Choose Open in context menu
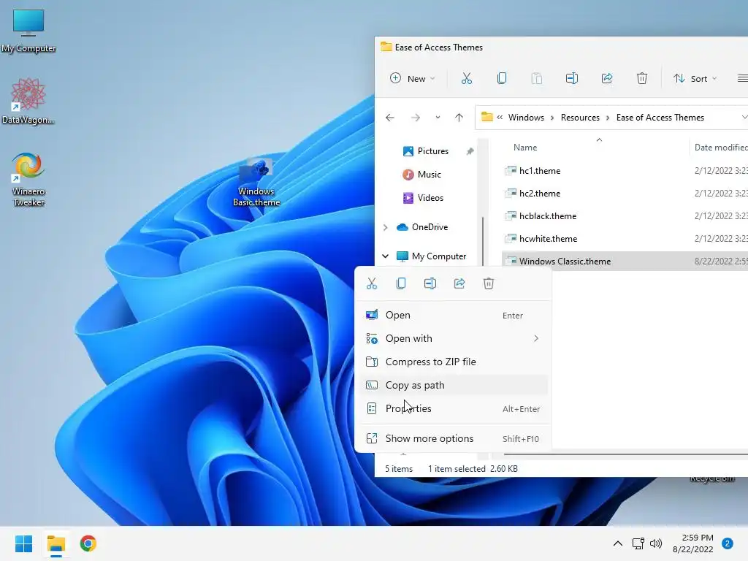The width and height of the screenshot is (748, 561). [453, 315]
